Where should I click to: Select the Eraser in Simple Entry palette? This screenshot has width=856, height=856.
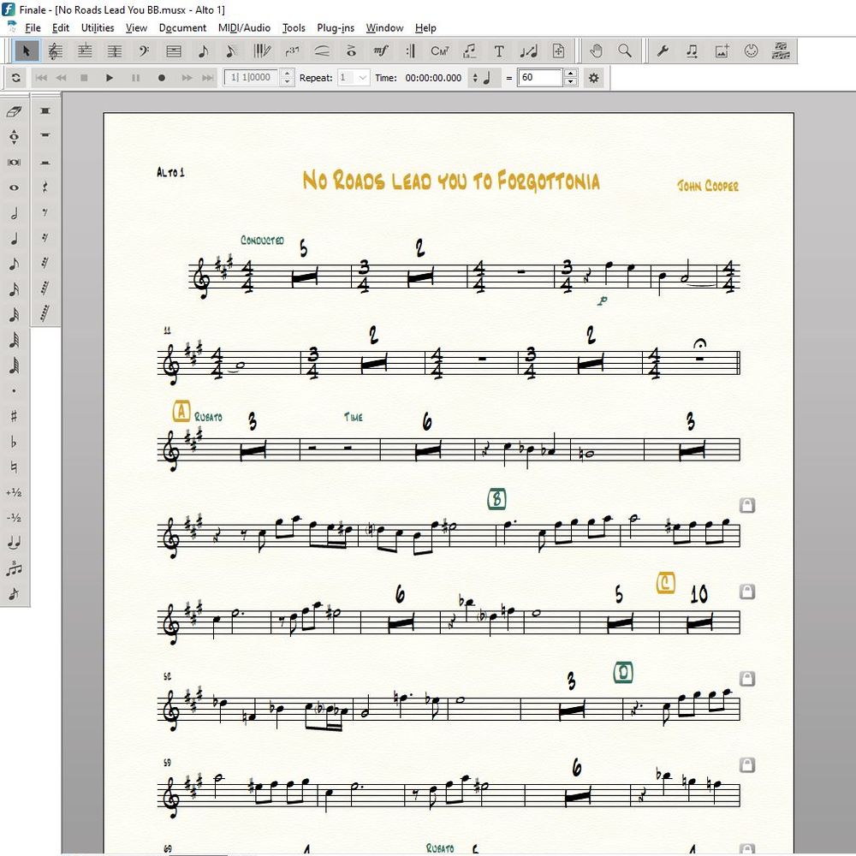(15, 111)
